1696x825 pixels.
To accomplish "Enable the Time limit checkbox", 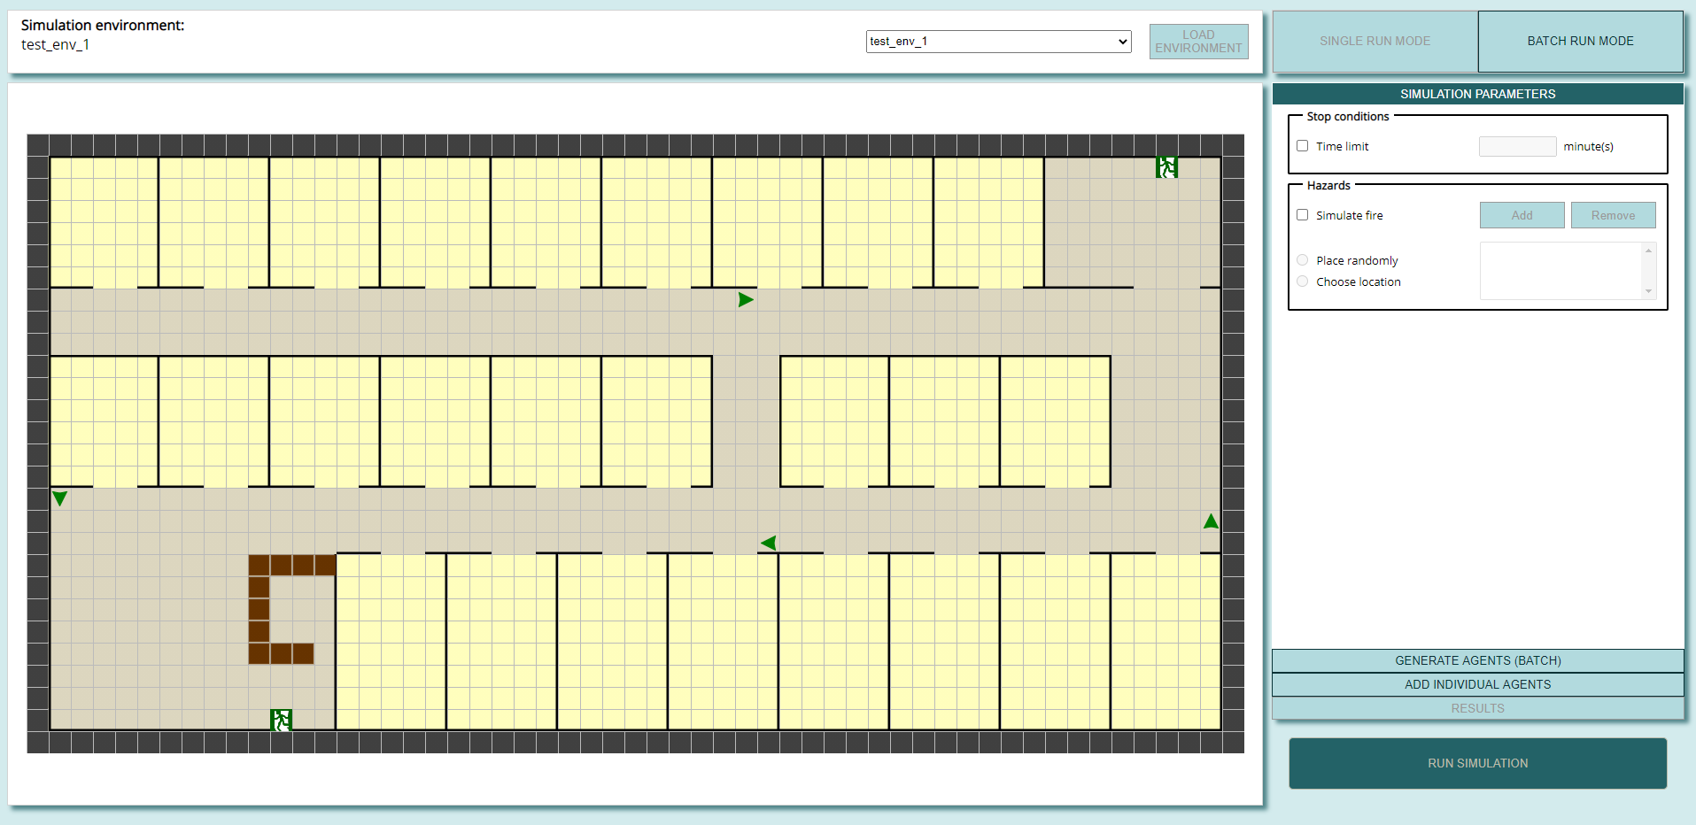I will (1303, 146).
